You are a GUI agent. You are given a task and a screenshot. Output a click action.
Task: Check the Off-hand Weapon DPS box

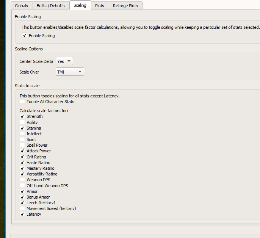(x=23, y=186)
